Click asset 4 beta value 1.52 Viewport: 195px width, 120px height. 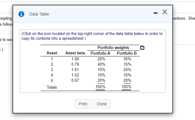click(x=75, y=75)
